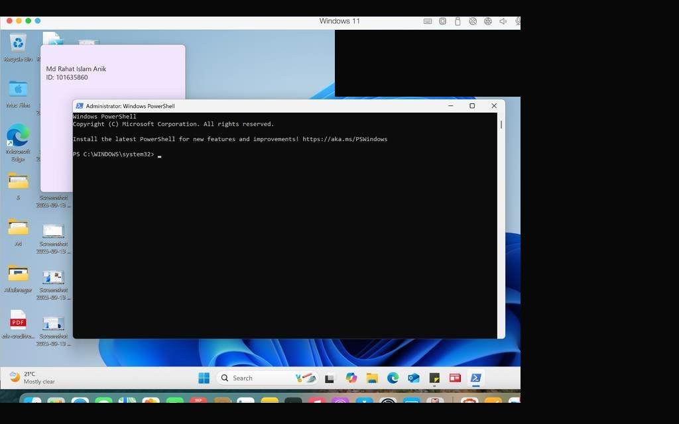Maximize the Administrator PowerShell window
The width and height of the screenshot is (679, 424).
pos(472,105)
